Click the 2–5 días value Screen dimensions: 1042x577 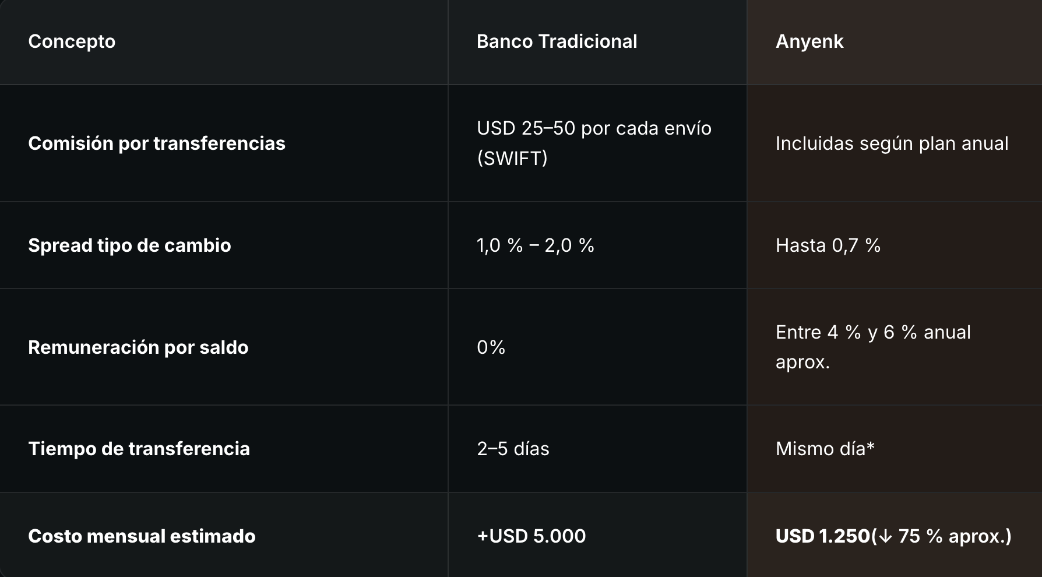(513, 449)
